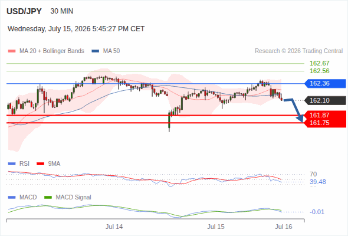
Task: Click the MACD legend label
Action: pos(28,198)
